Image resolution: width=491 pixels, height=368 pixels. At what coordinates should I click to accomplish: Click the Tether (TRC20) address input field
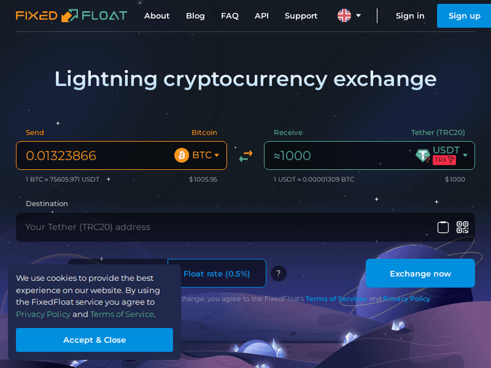click(x=223, y=227)
